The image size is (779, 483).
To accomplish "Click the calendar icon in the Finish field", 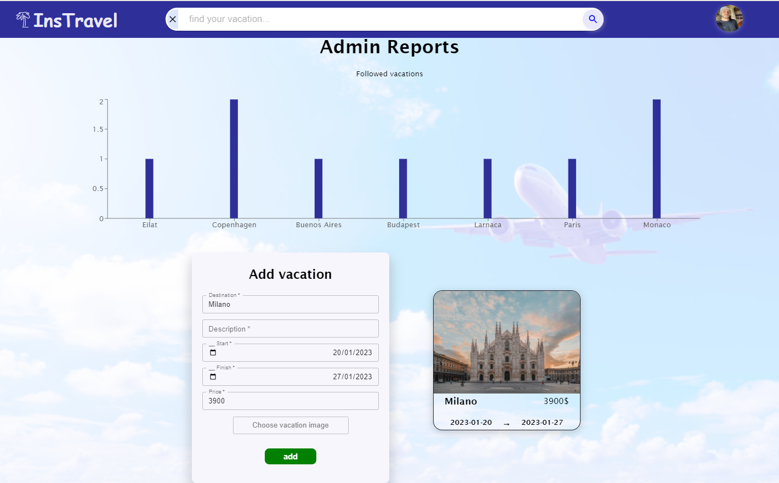I will [x=213, y=377].
